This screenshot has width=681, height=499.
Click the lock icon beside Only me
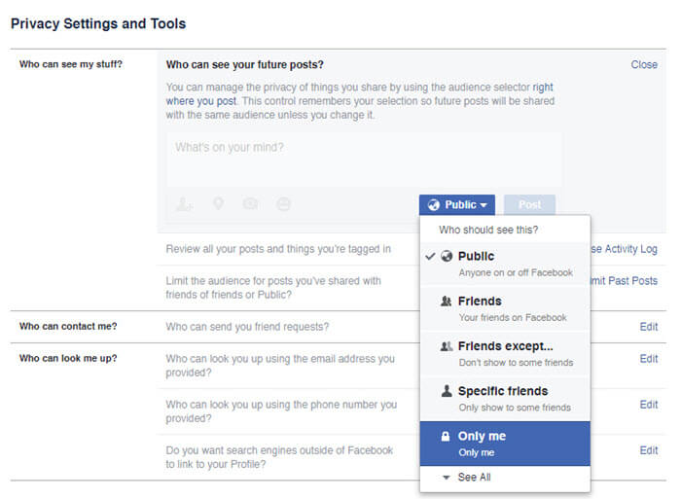tap(447, 437)
